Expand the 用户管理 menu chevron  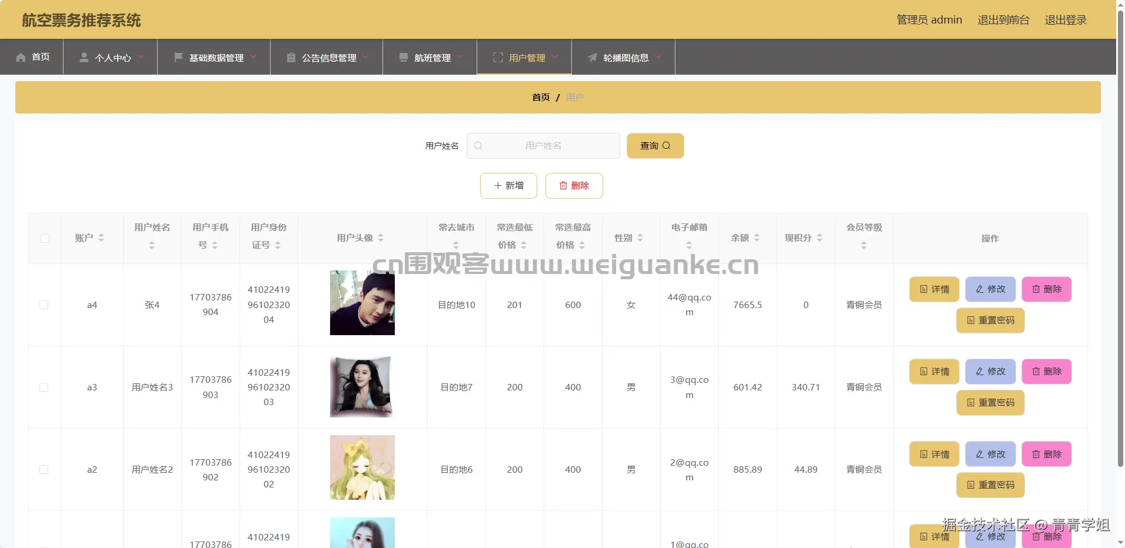pos(554,57)
